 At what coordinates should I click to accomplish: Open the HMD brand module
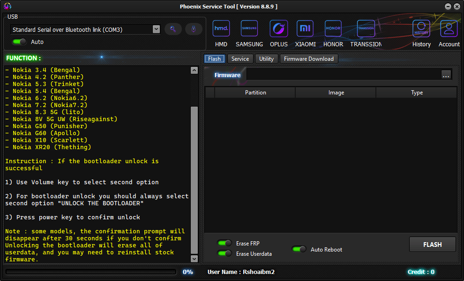click(221, 33)
